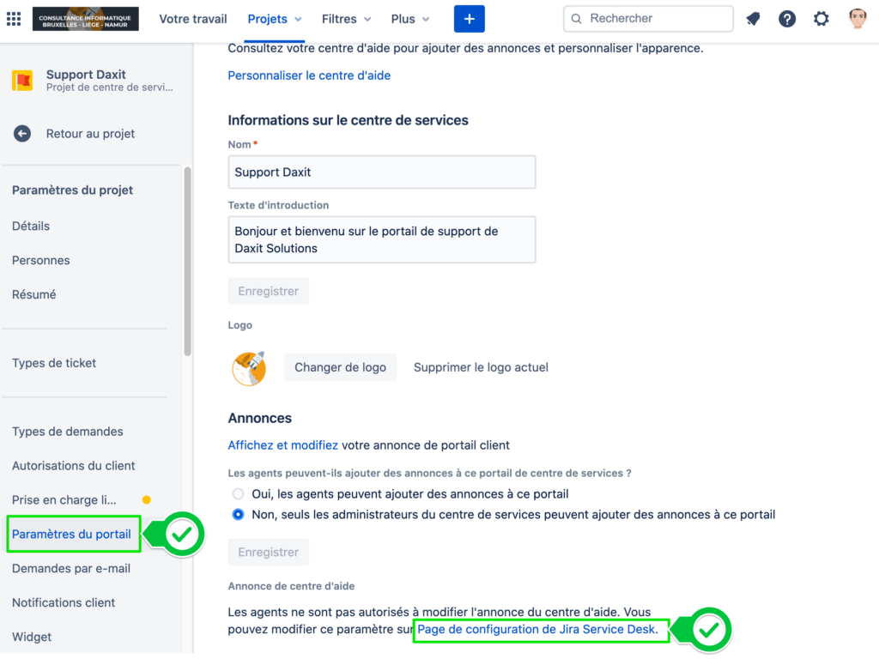Click Enregistrer button under Texte d'introduction
879x671 pixels.
268,291
